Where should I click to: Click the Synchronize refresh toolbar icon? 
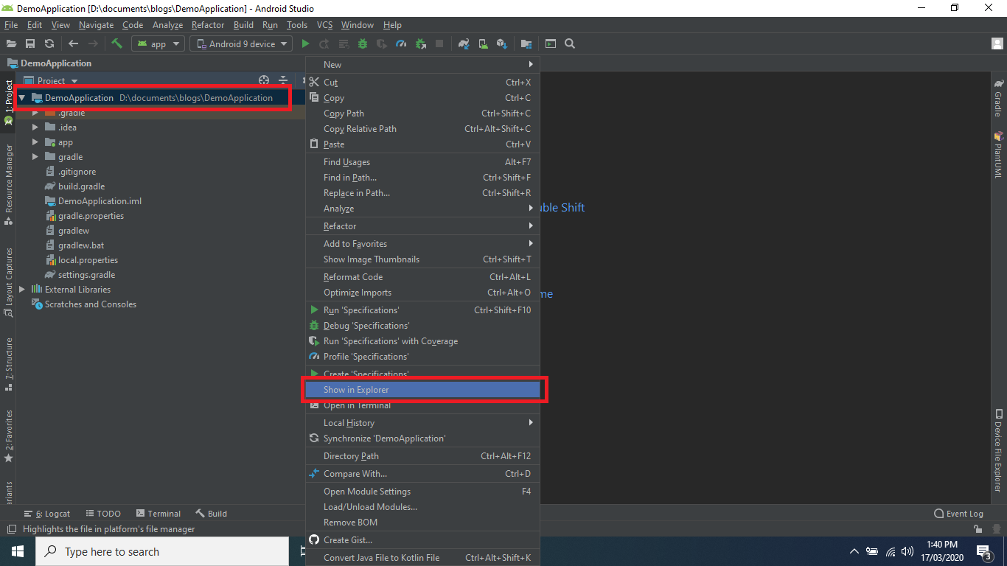coord(49,44)
